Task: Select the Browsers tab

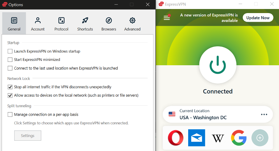Action: point(109,23)
